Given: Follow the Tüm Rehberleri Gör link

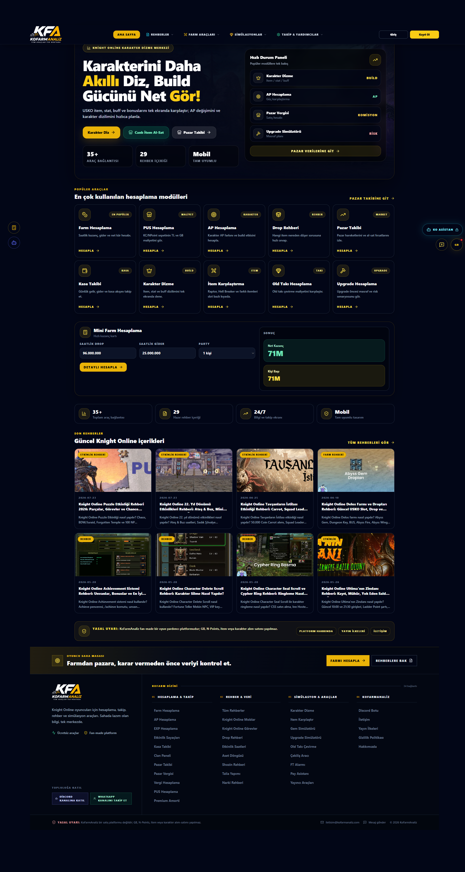Looking at the screenshot, I should tap(371, 443).
